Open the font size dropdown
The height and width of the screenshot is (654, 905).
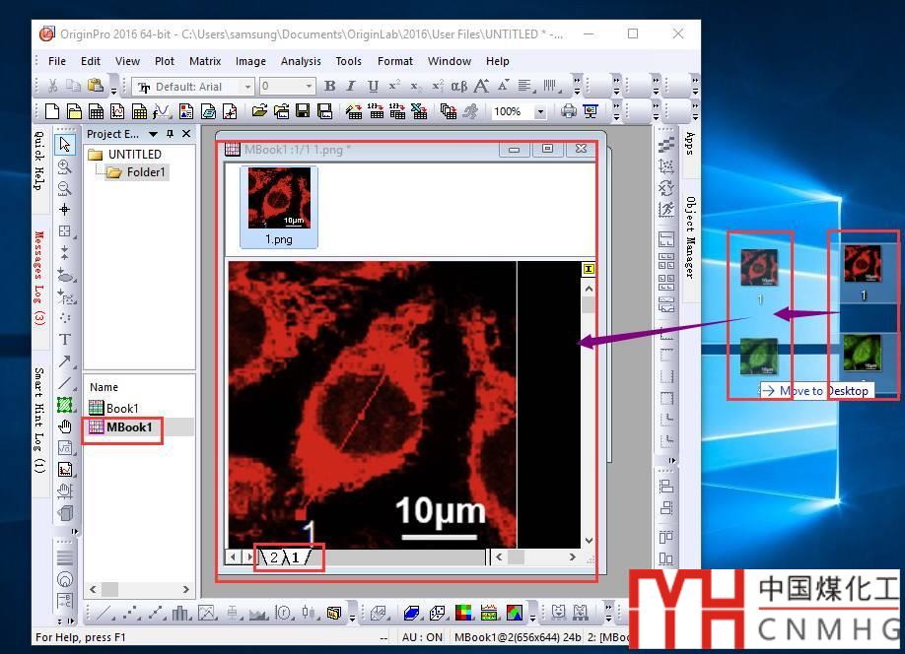click(309, 87)
